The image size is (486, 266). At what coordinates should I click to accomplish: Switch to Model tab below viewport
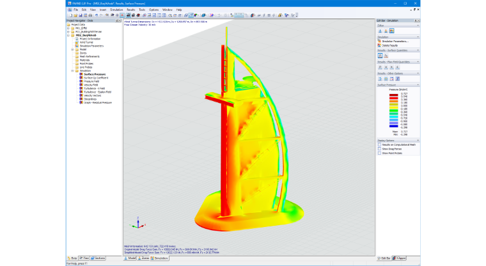pyautogui.click(x=130, y=258)
